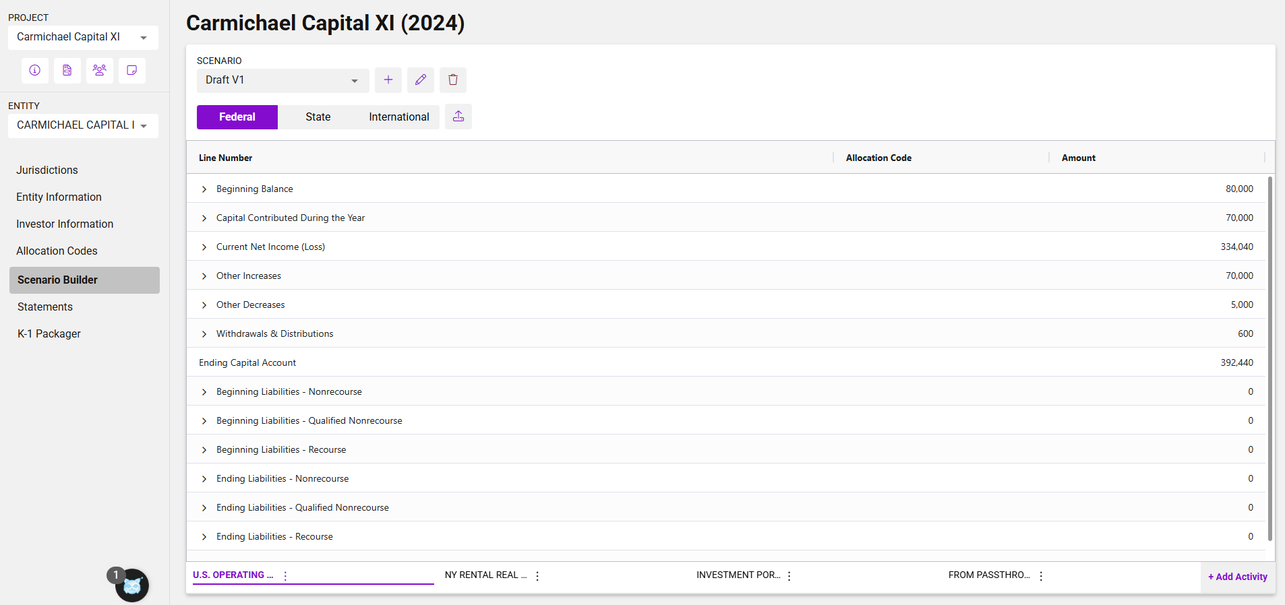Click the project info icon
Screen dimensions: 1285x605
coord(35,70)
